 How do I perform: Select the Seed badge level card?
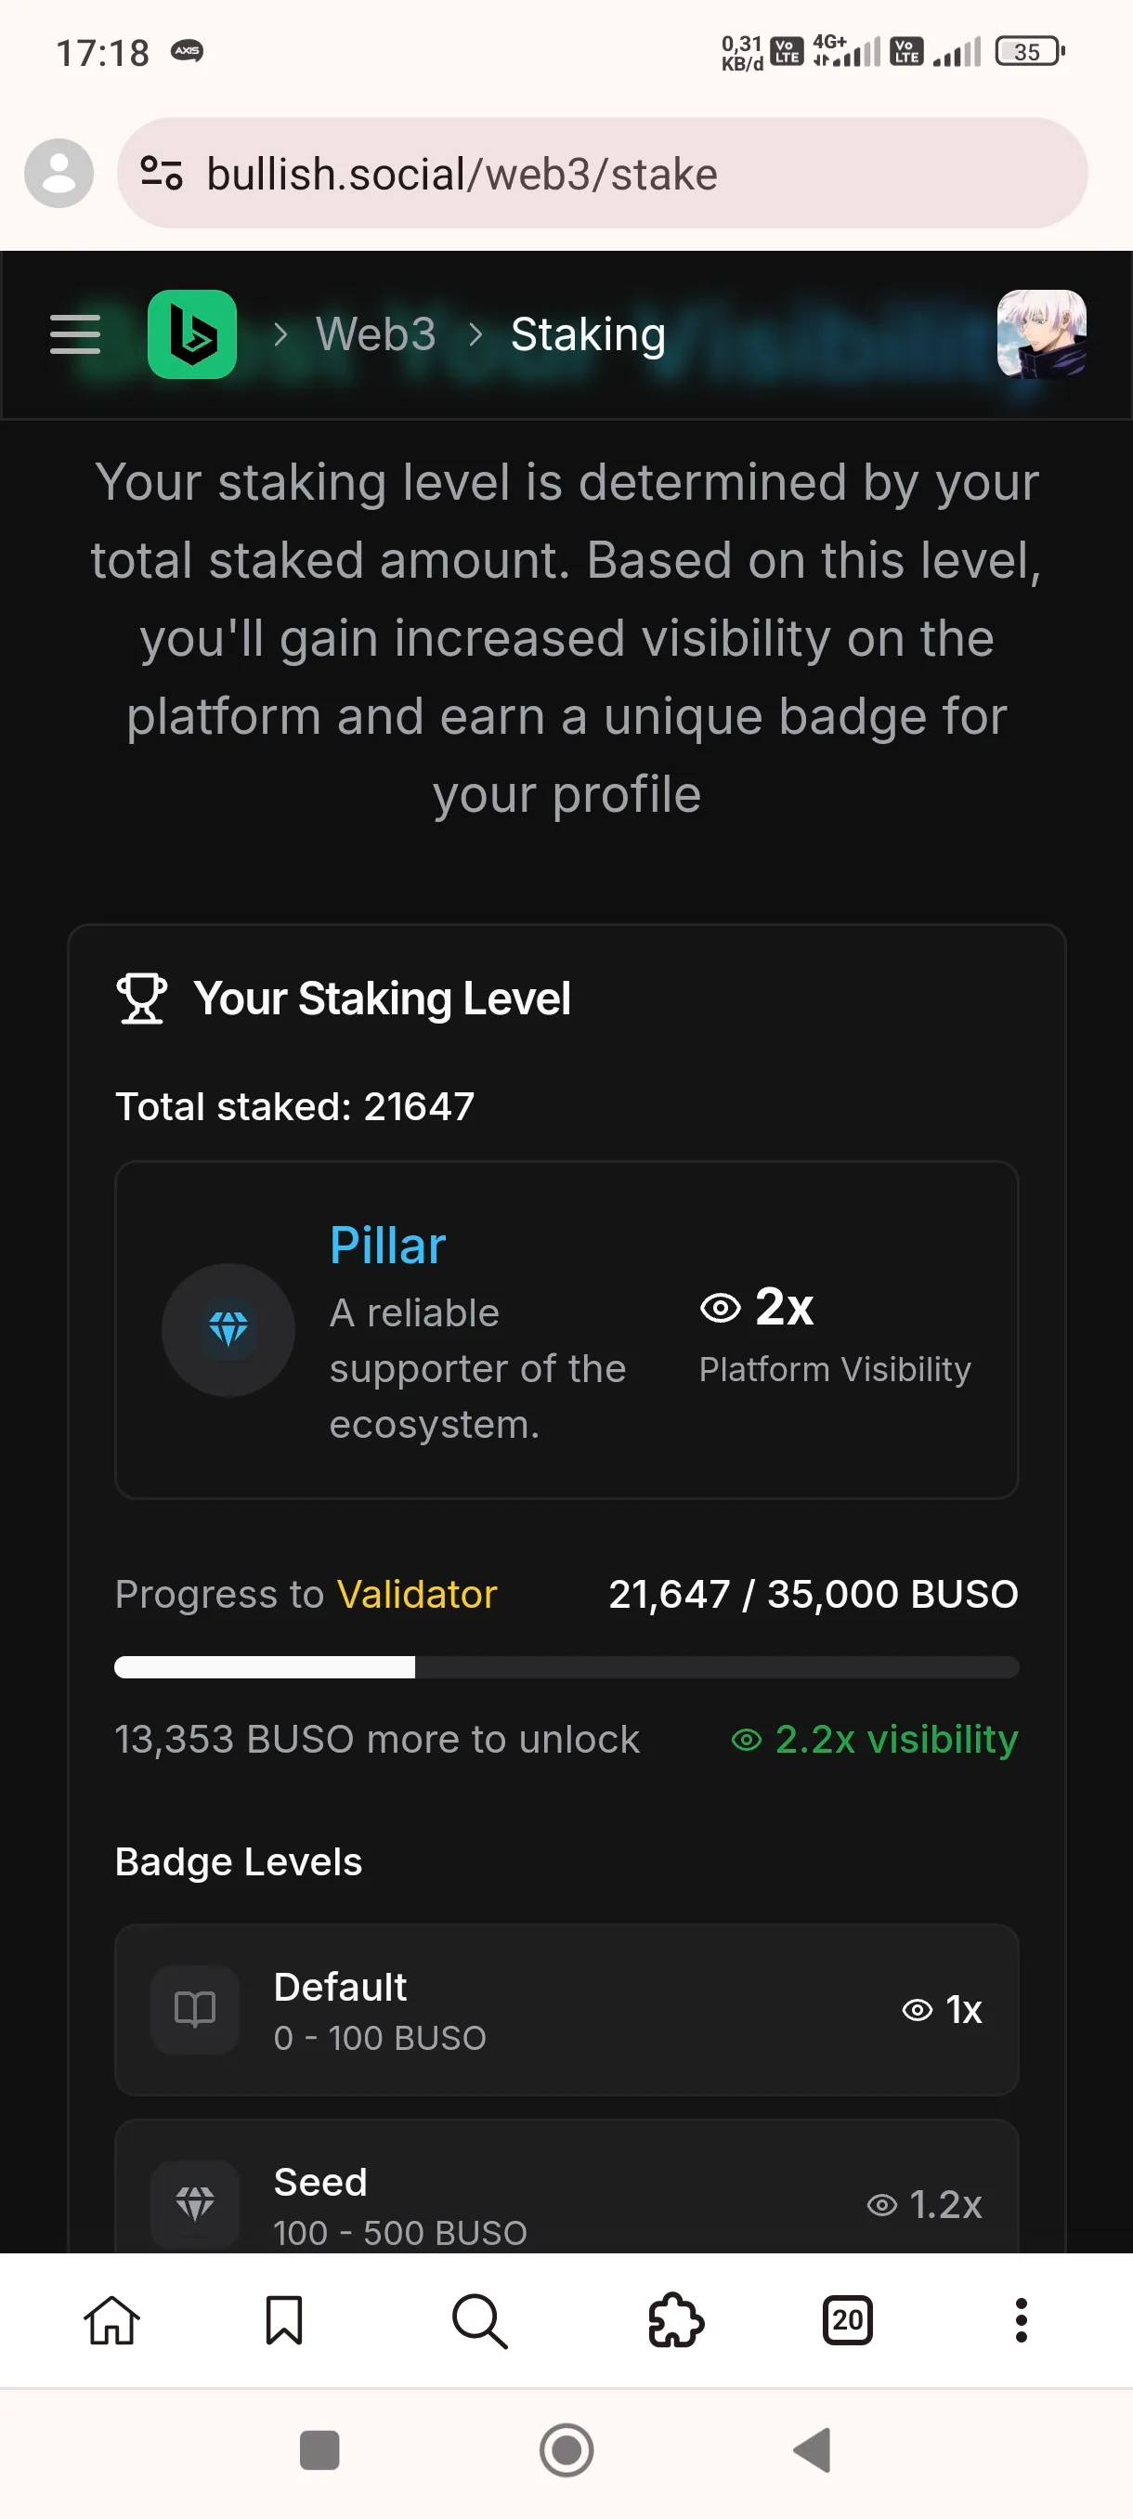tap(567, 2187)
